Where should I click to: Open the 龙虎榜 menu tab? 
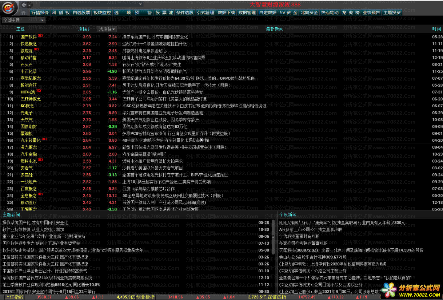click(x=351, y=13)
